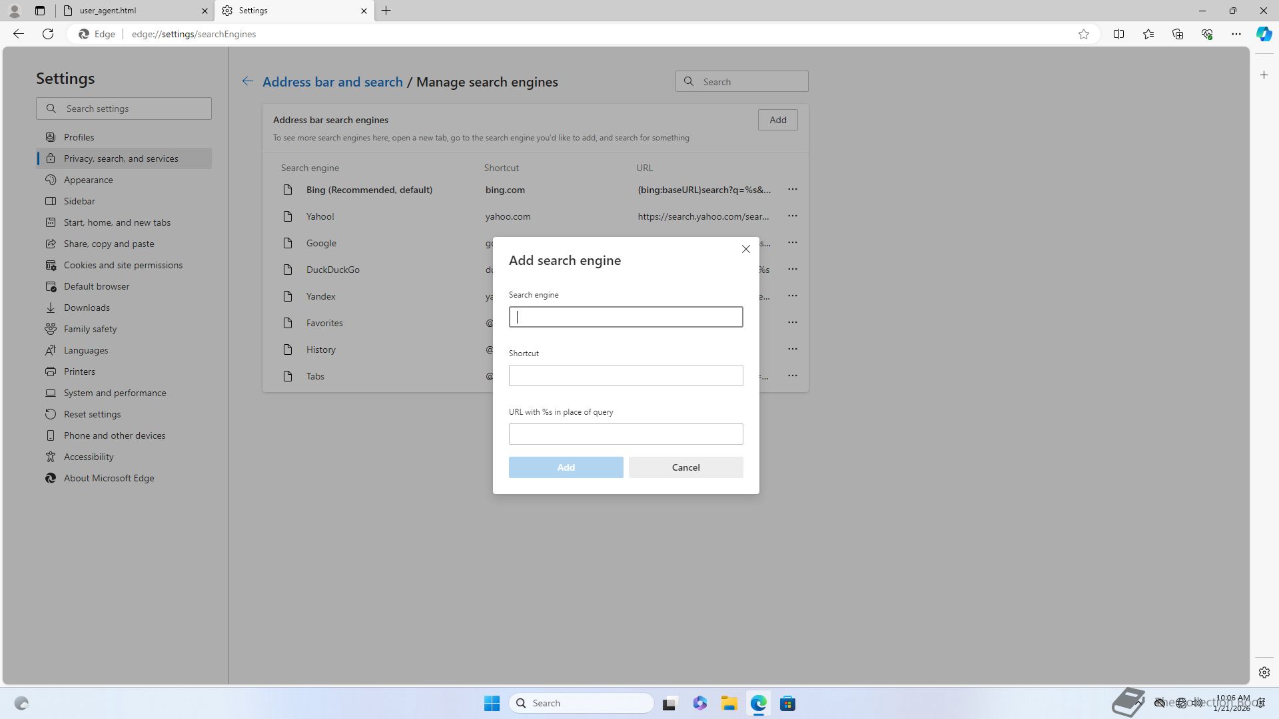Open the sidebar customize plus icon
This screenshot has width=1279, height=719.
[1264, 75]
